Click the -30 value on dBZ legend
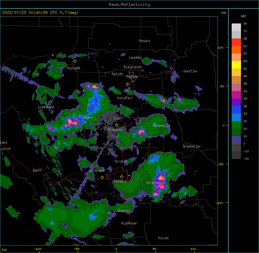The width and height of the screenshot is (259, 253). (246, 159)
